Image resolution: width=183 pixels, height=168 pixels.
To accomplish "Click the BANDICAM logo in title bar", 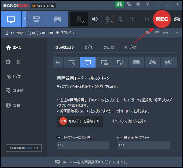I will (x=16, y=5).
